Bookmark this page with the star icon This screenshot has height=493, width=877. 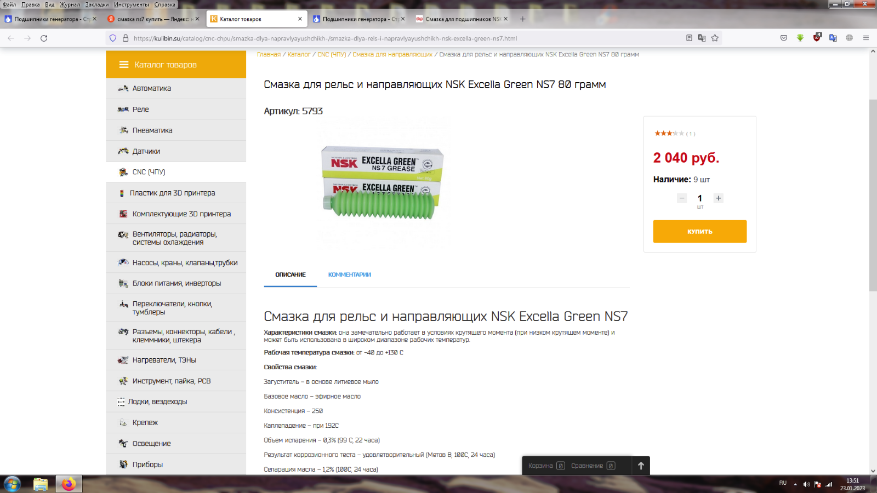(x=715, y=38)
